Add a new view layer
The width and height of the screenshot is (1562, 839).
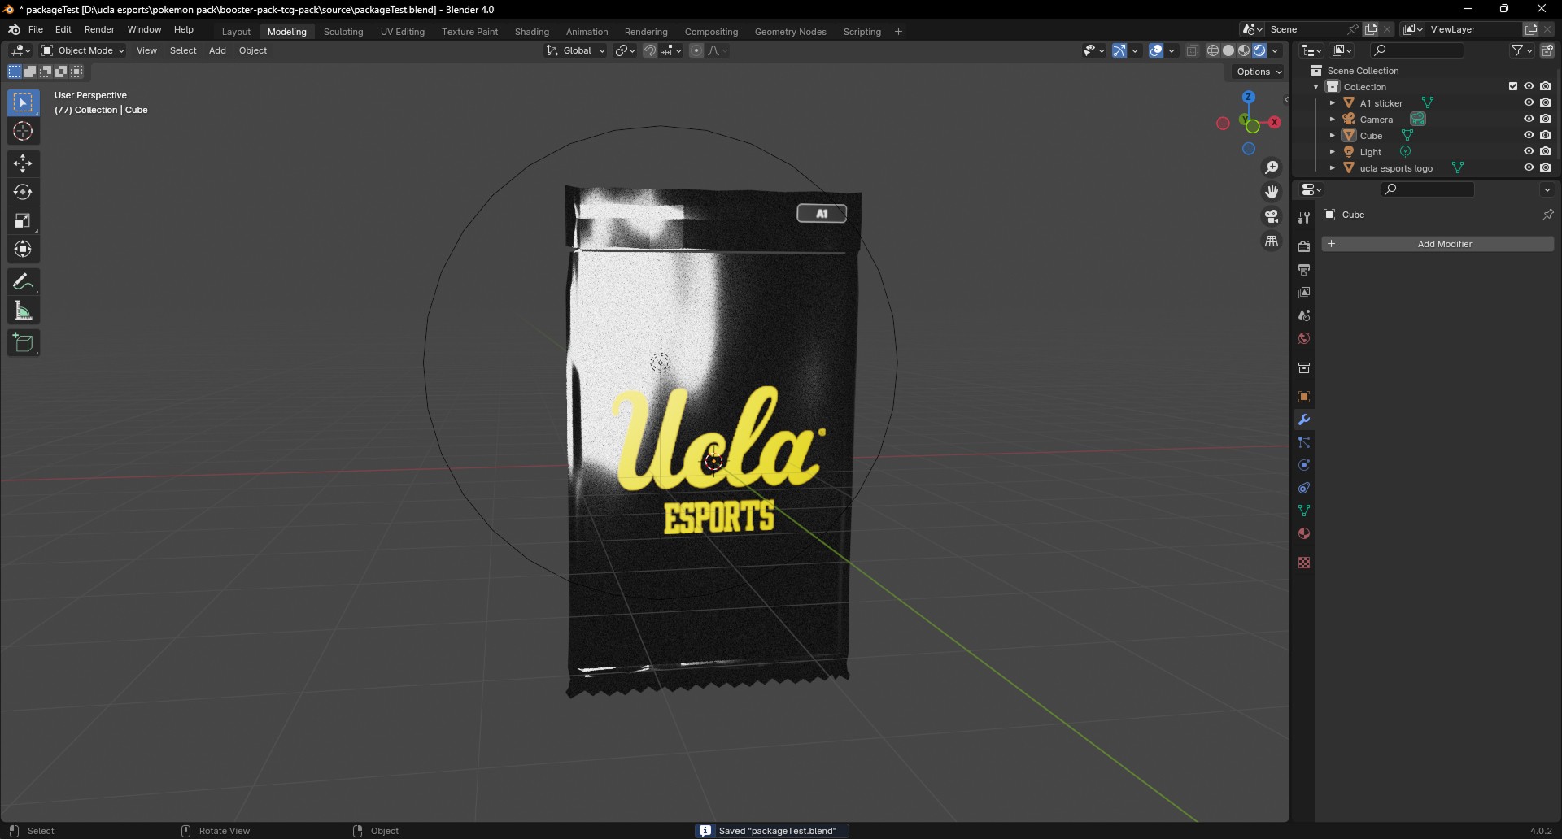tap(1531, 29)
